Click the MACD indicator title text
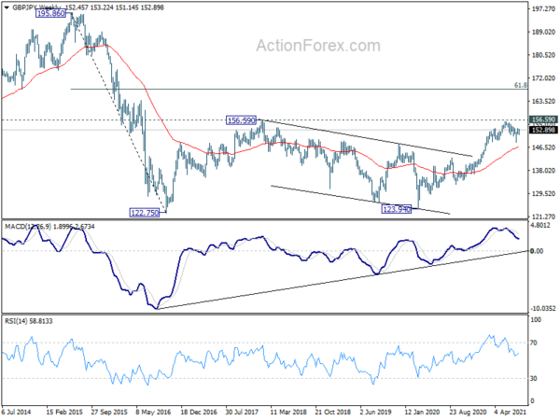Image resolution: width=560 pixels, height=420 pixels. (49, 227)
